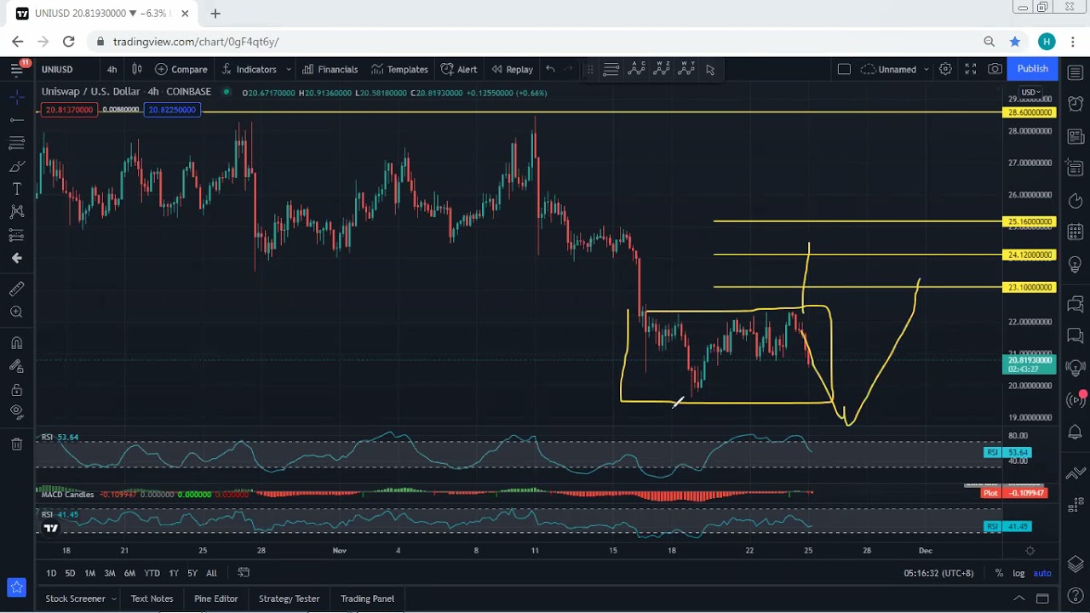Open the alerts alarm clock panel
The image size is (1090, 613).
tap(1075, 104)
